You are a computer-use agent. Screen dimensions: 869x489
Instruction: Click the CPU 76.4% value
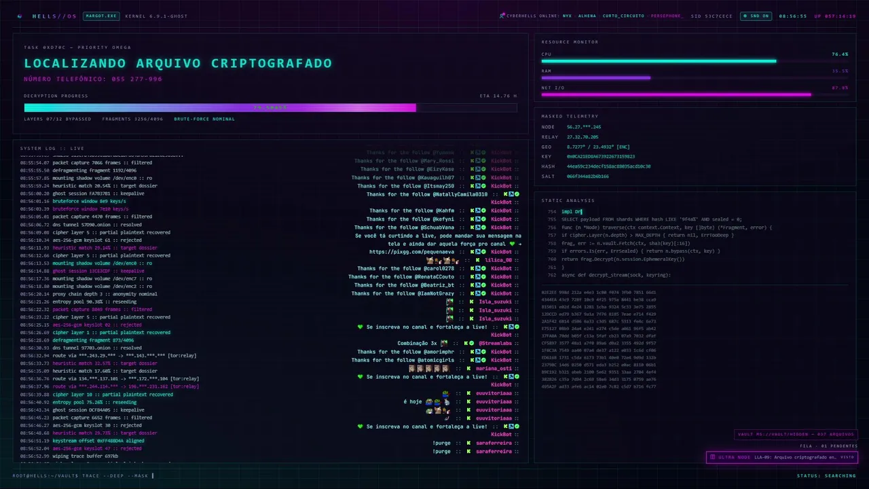tap(840, 54)
